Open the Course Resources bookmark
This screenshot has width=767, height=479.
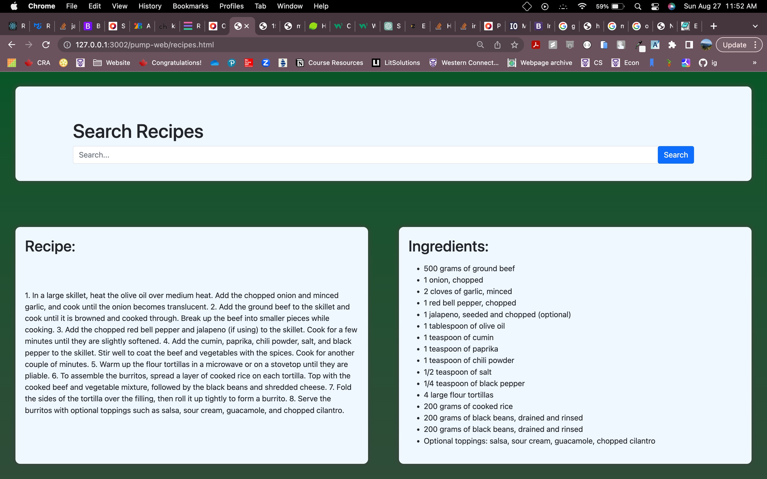coord(329,63)
